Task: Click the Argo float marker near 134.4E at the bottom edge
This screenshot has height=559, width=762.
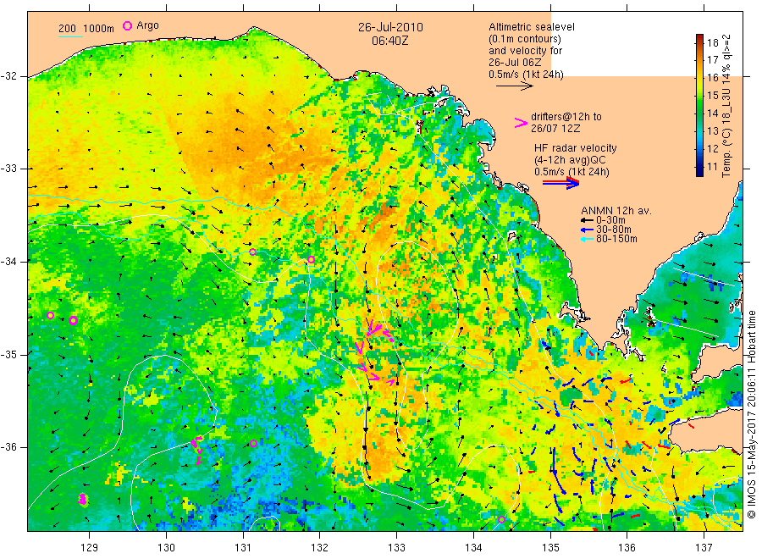Action: pos(501,520)
